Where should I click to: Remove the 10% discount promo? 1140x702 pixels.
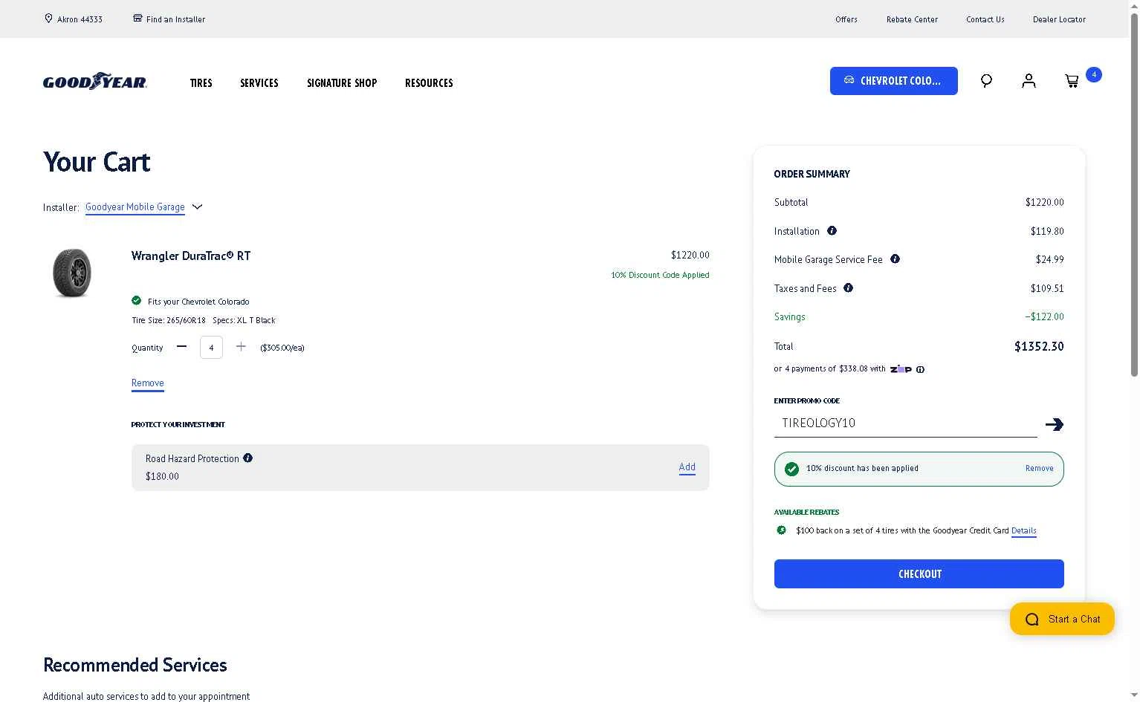[x=1039, y=469]
